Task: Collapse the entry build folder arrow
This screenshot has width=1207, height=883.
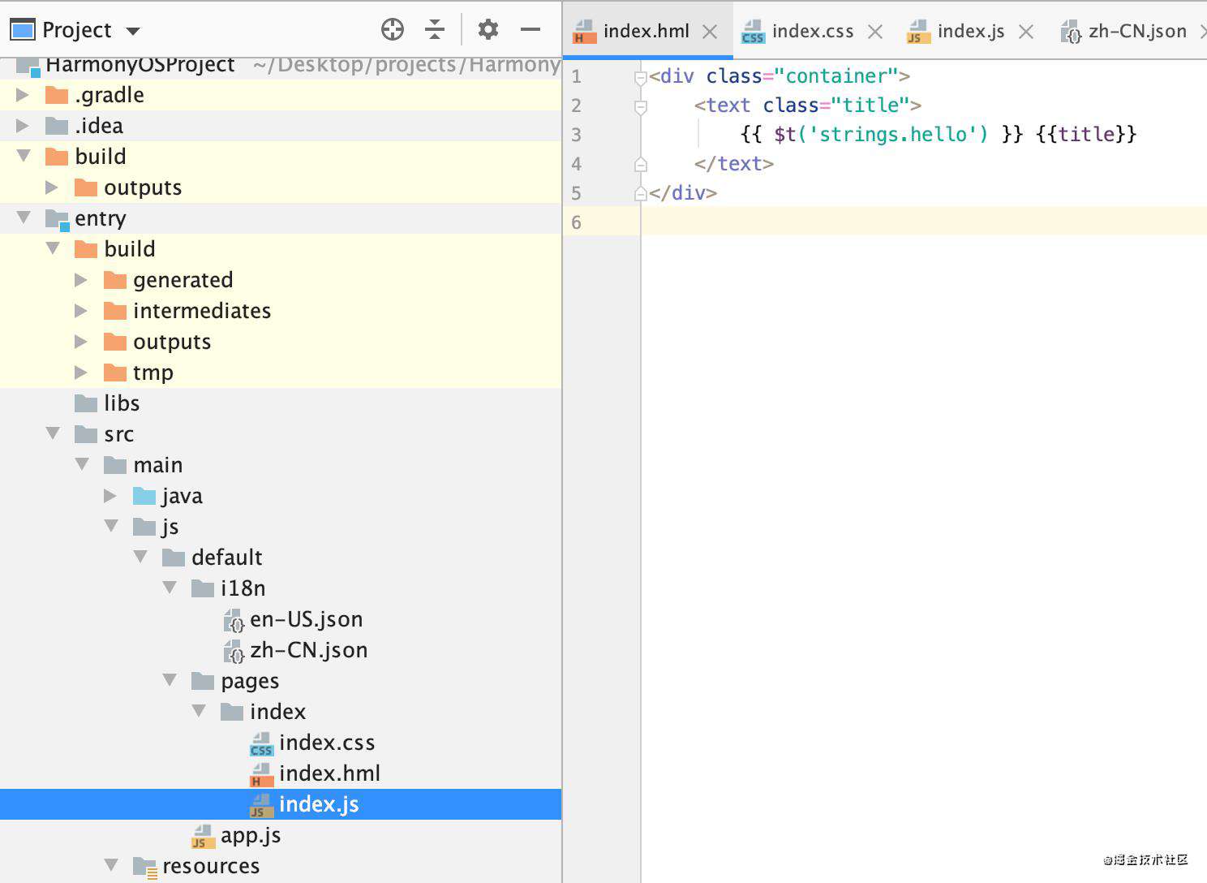Action: click(x=53, y=248)
